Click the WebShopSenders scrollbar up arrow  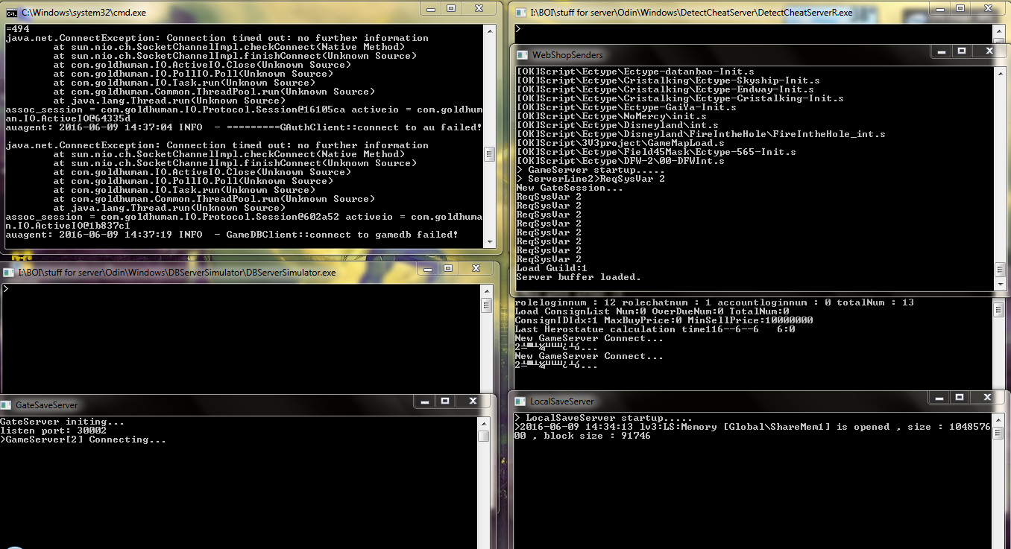(x=1000, y=73)
